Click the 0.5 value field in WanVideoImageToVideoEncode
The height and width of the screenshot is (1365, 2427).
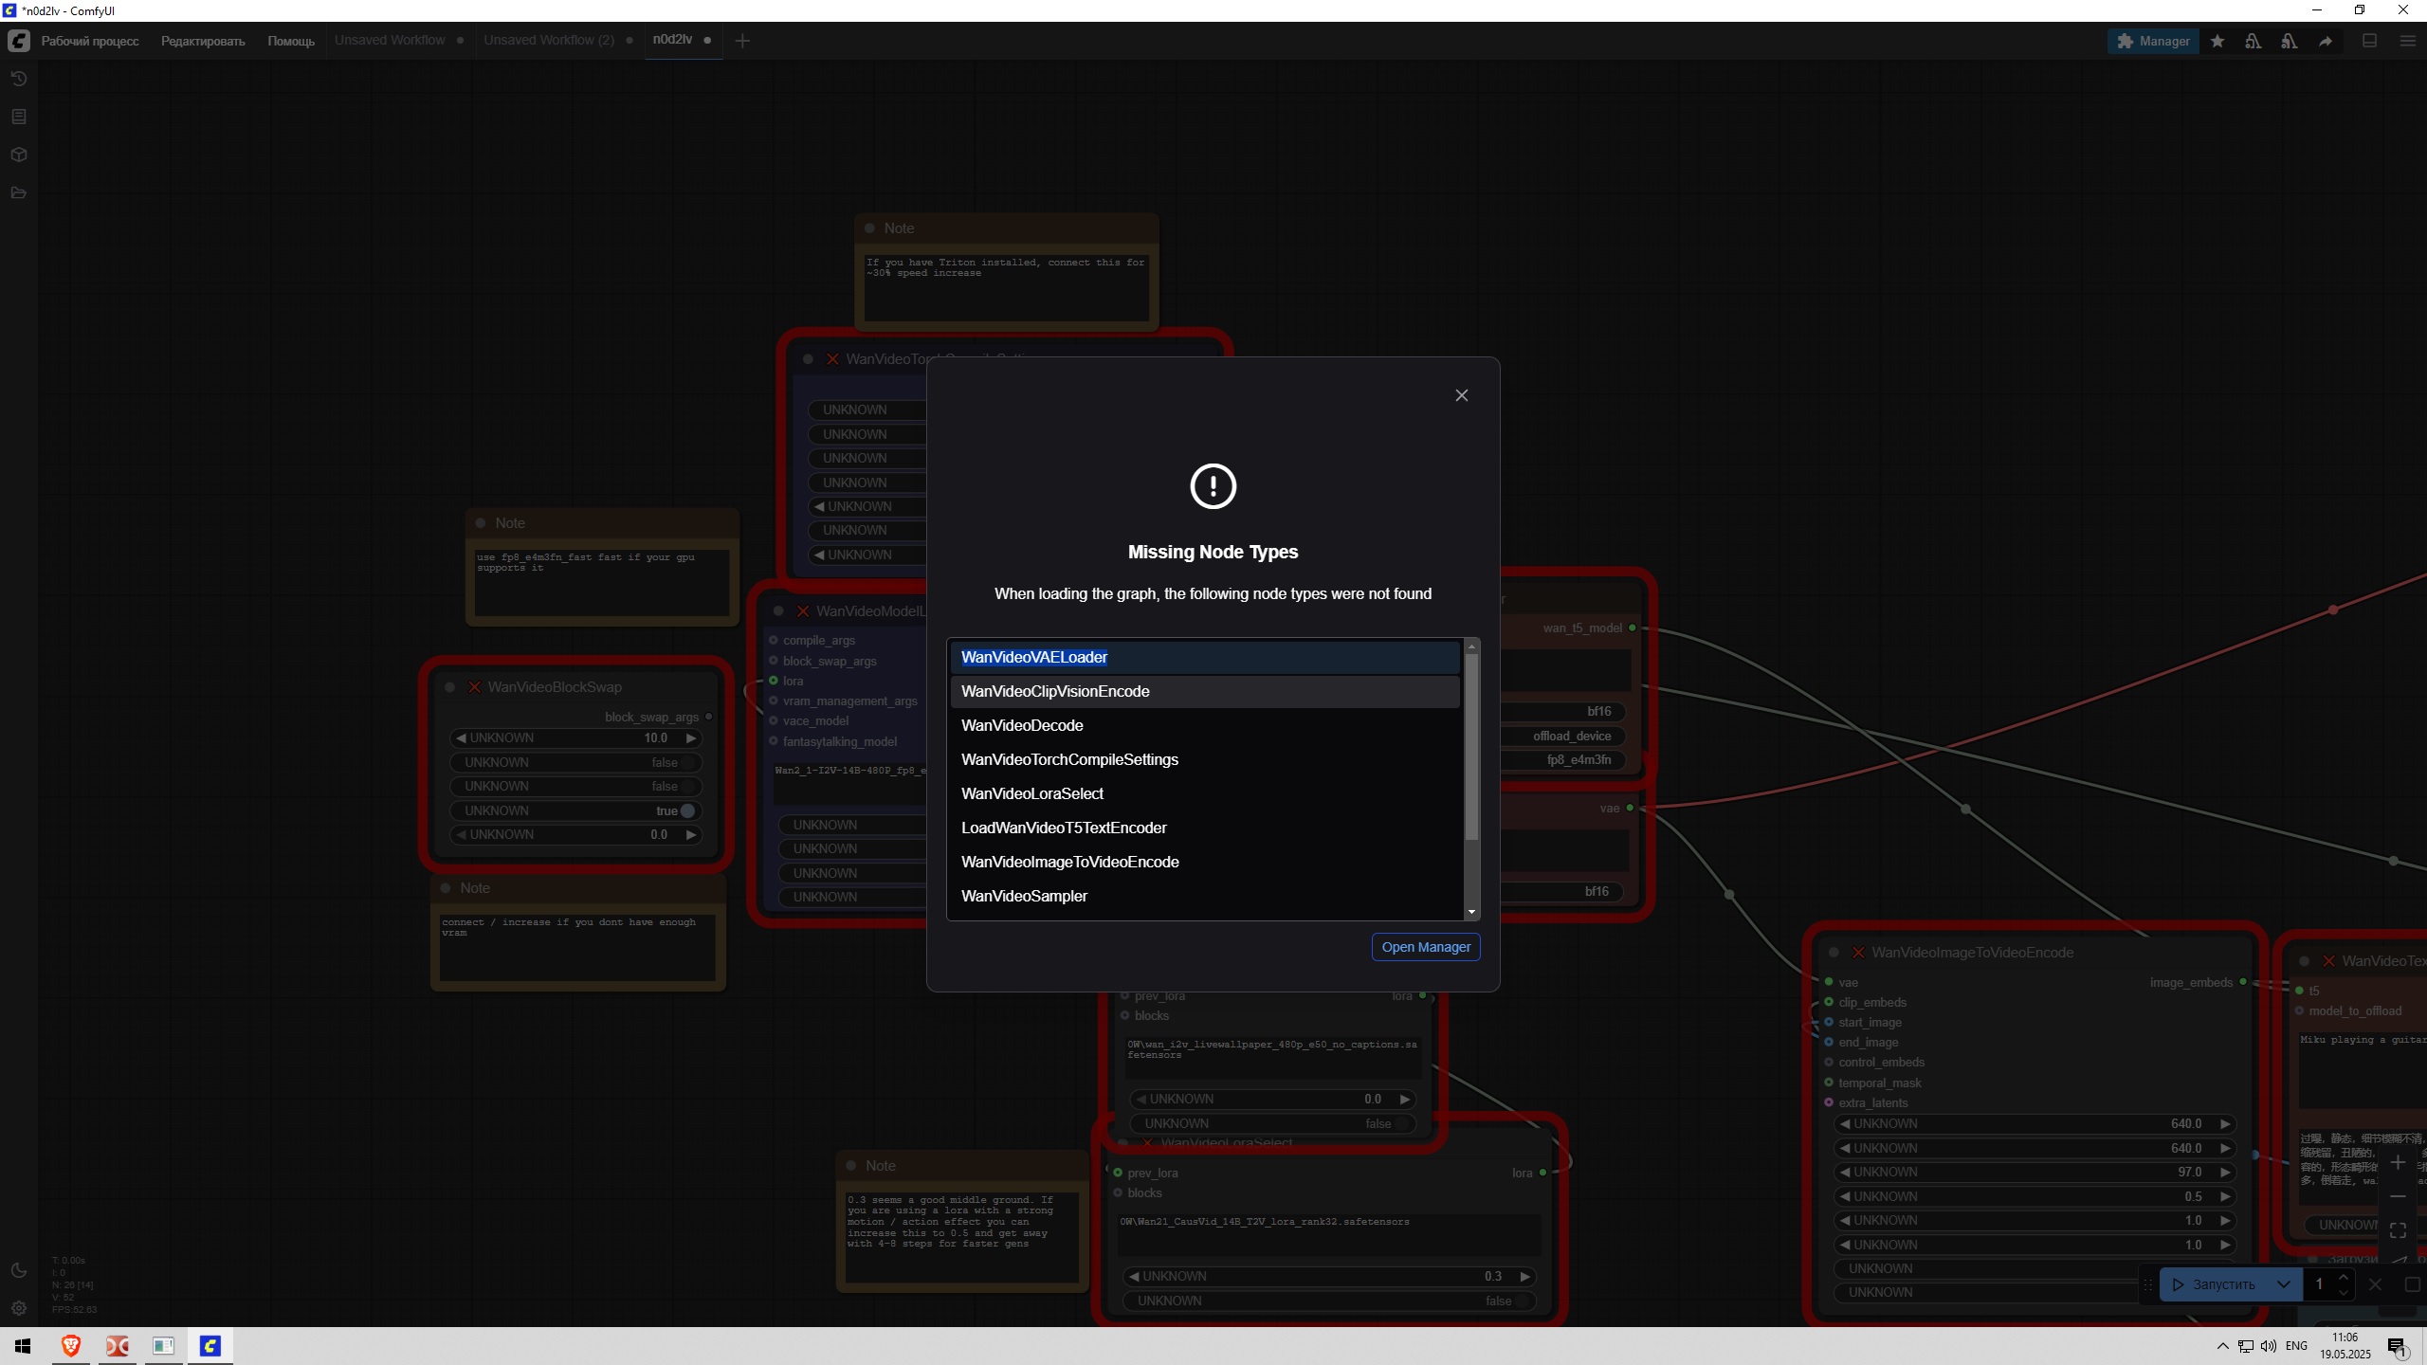point(2035,1196)
